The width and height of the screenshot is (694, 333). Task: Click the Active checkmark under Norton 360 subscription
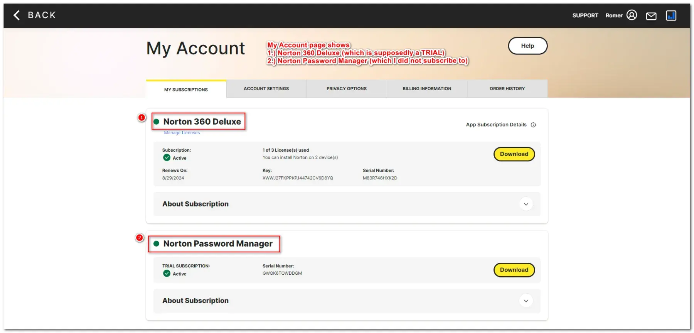click(x=167, y=157)
